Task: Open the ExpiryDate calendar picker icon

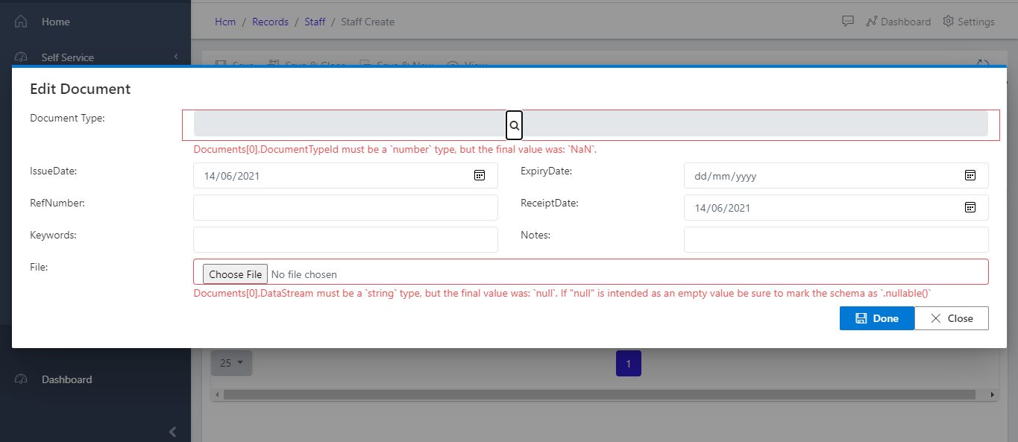Action: pos(970,175)
